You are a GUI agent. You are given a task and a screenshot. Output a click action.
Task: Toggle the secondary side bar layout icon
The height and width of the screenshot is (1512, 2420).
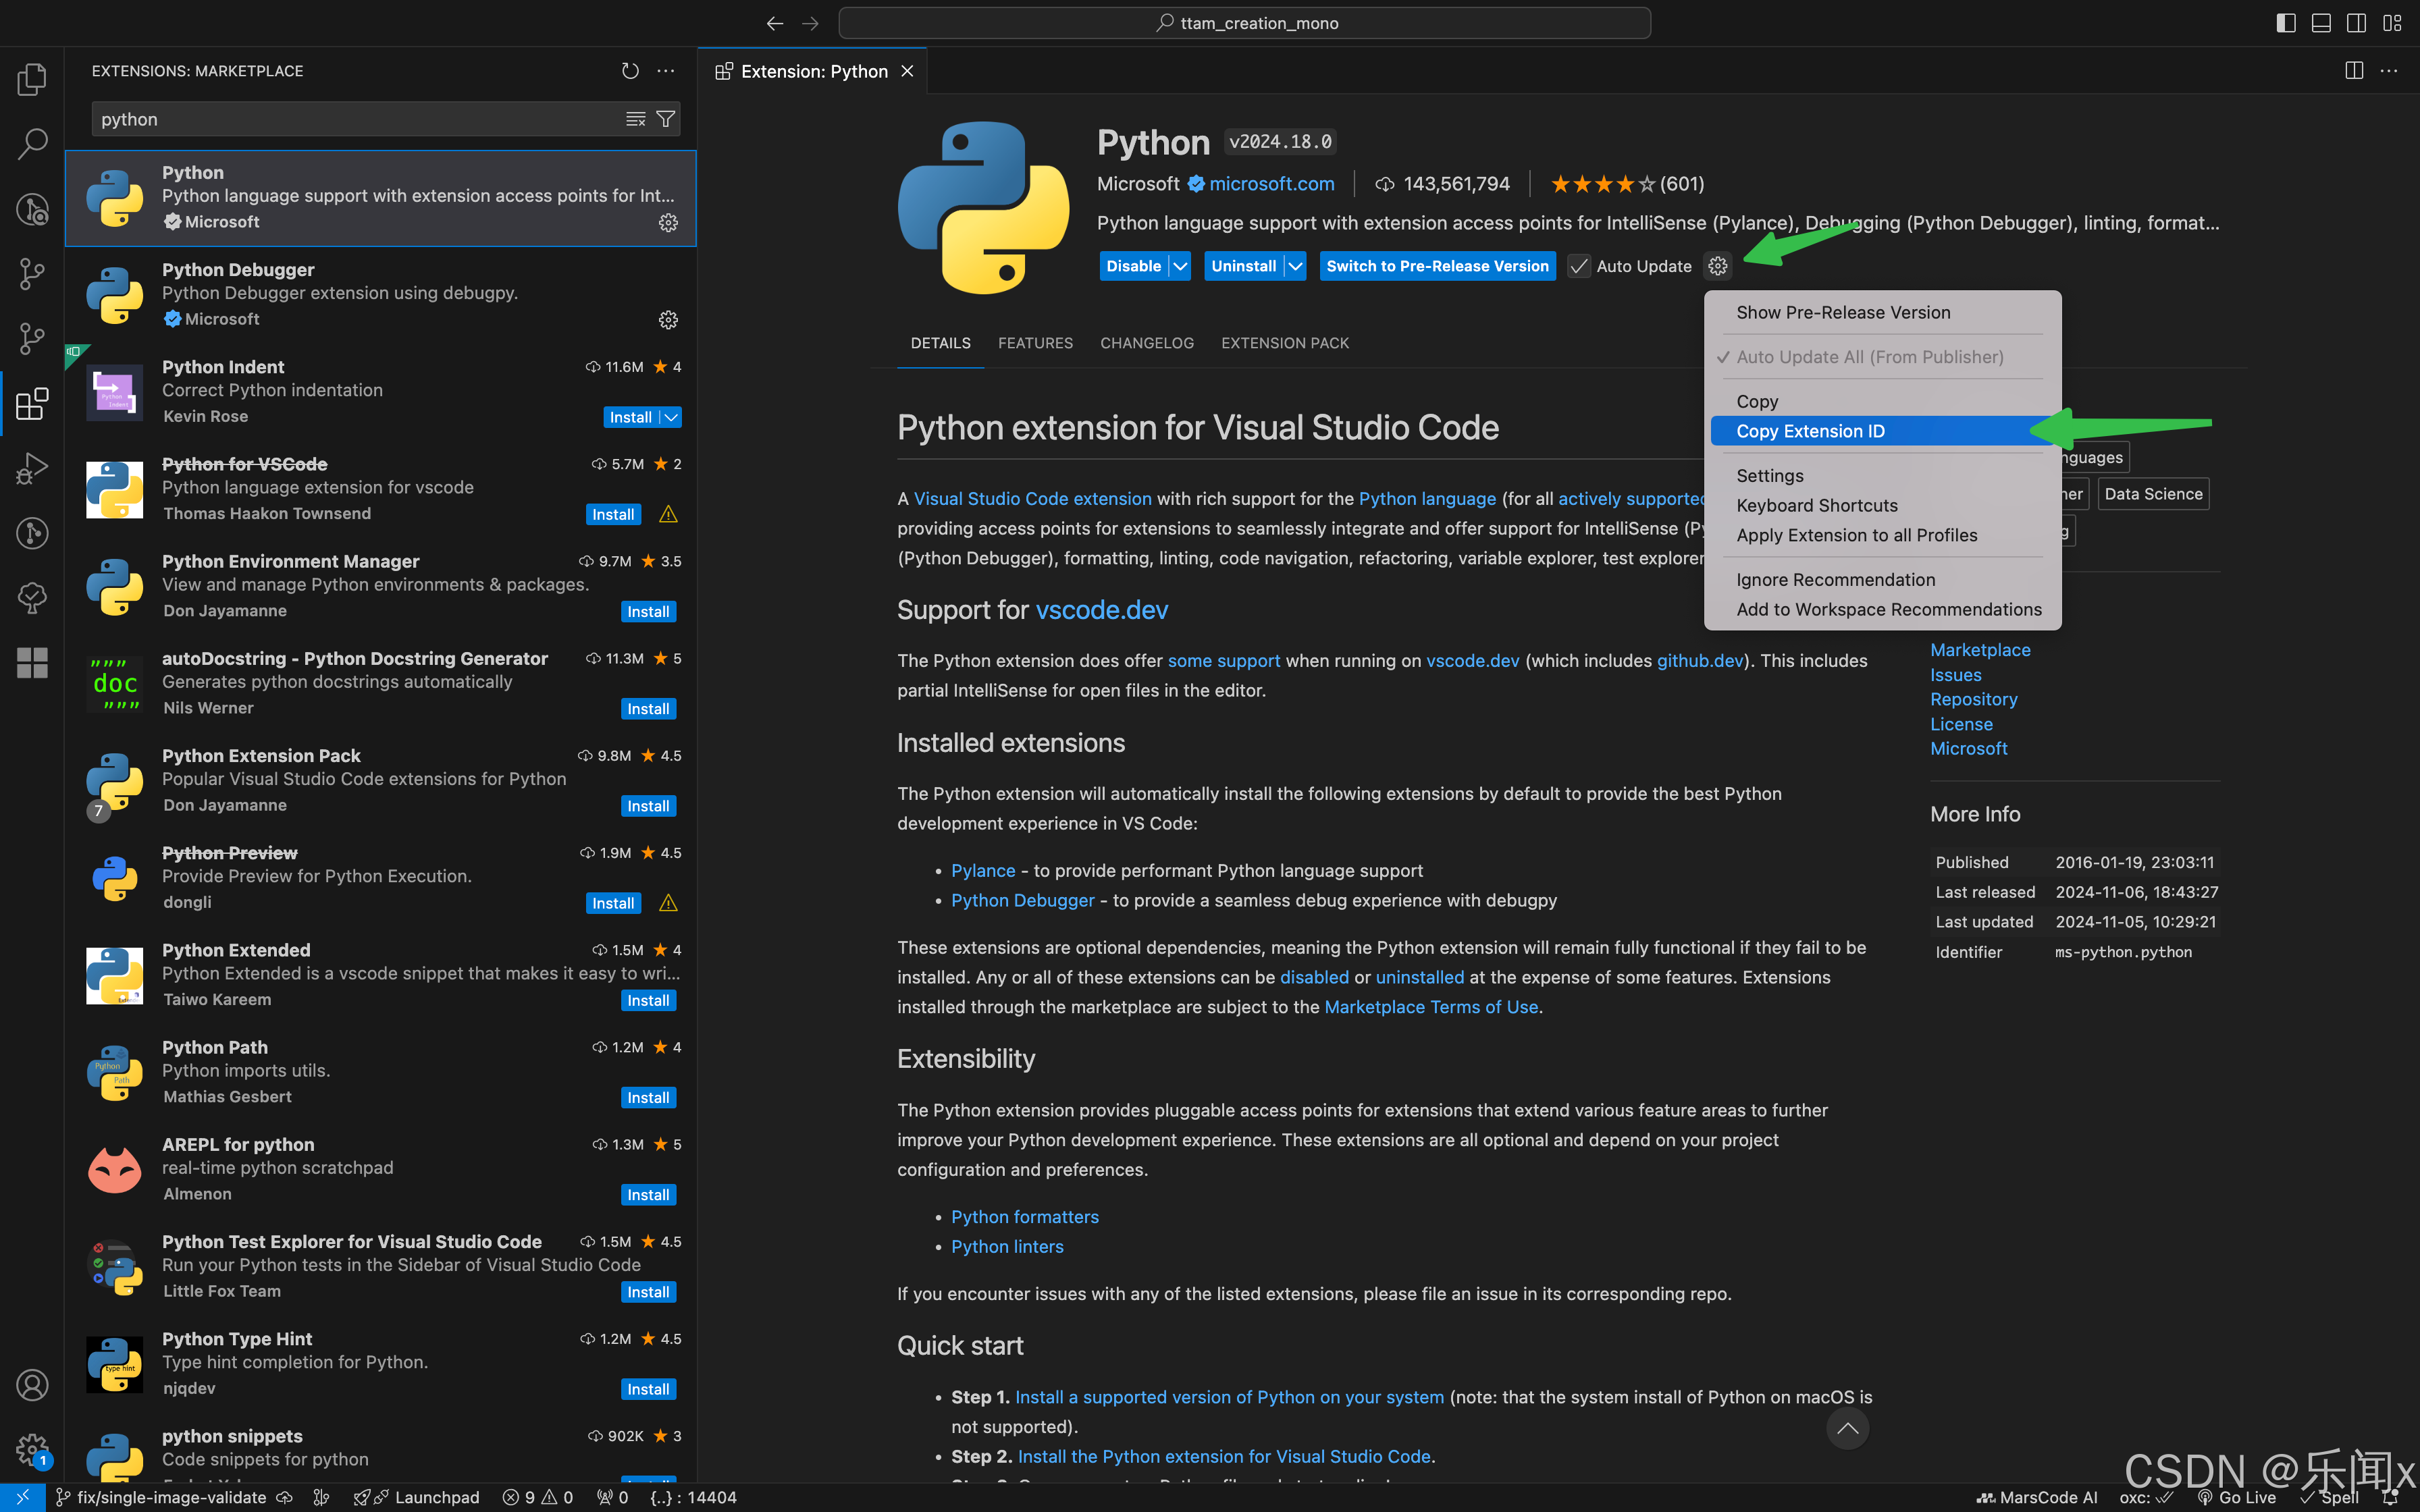[2356, 23]
